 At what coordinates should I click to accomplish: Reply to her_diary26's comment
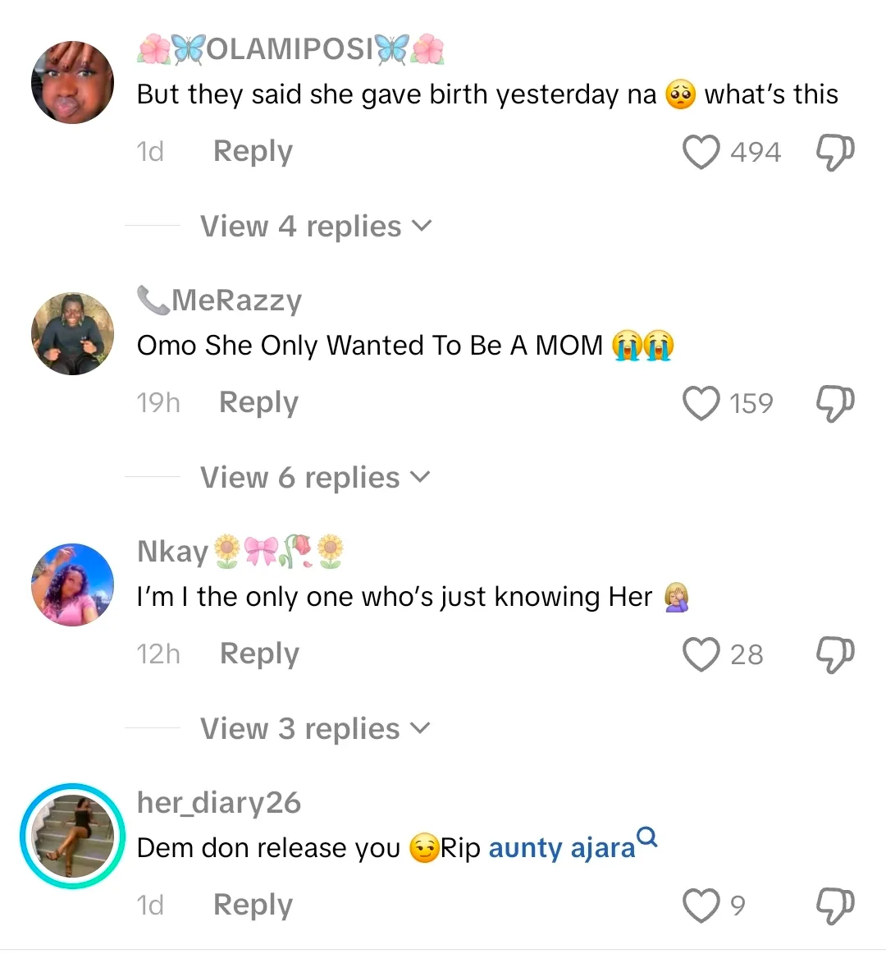(x=253, y=906)
